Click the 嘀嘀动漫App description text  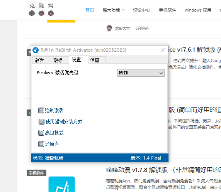pos(163,184)
